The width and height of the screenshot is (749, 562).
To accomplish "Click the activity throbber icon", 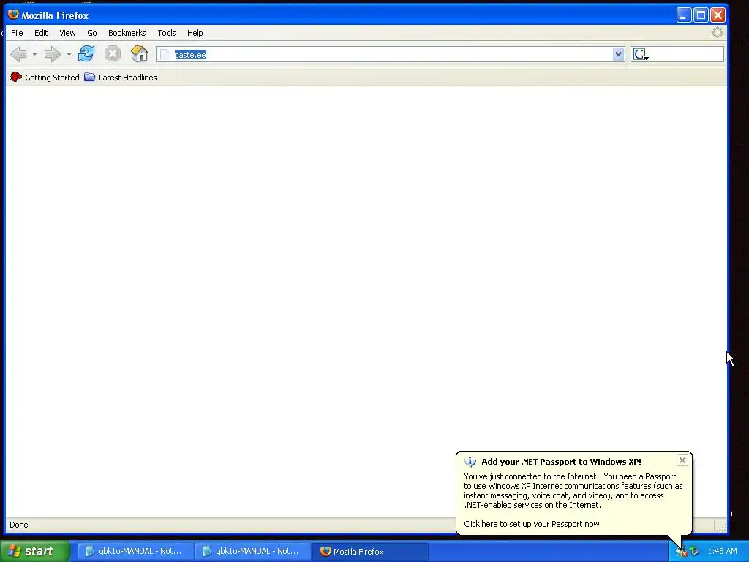I will coord(717,32).
